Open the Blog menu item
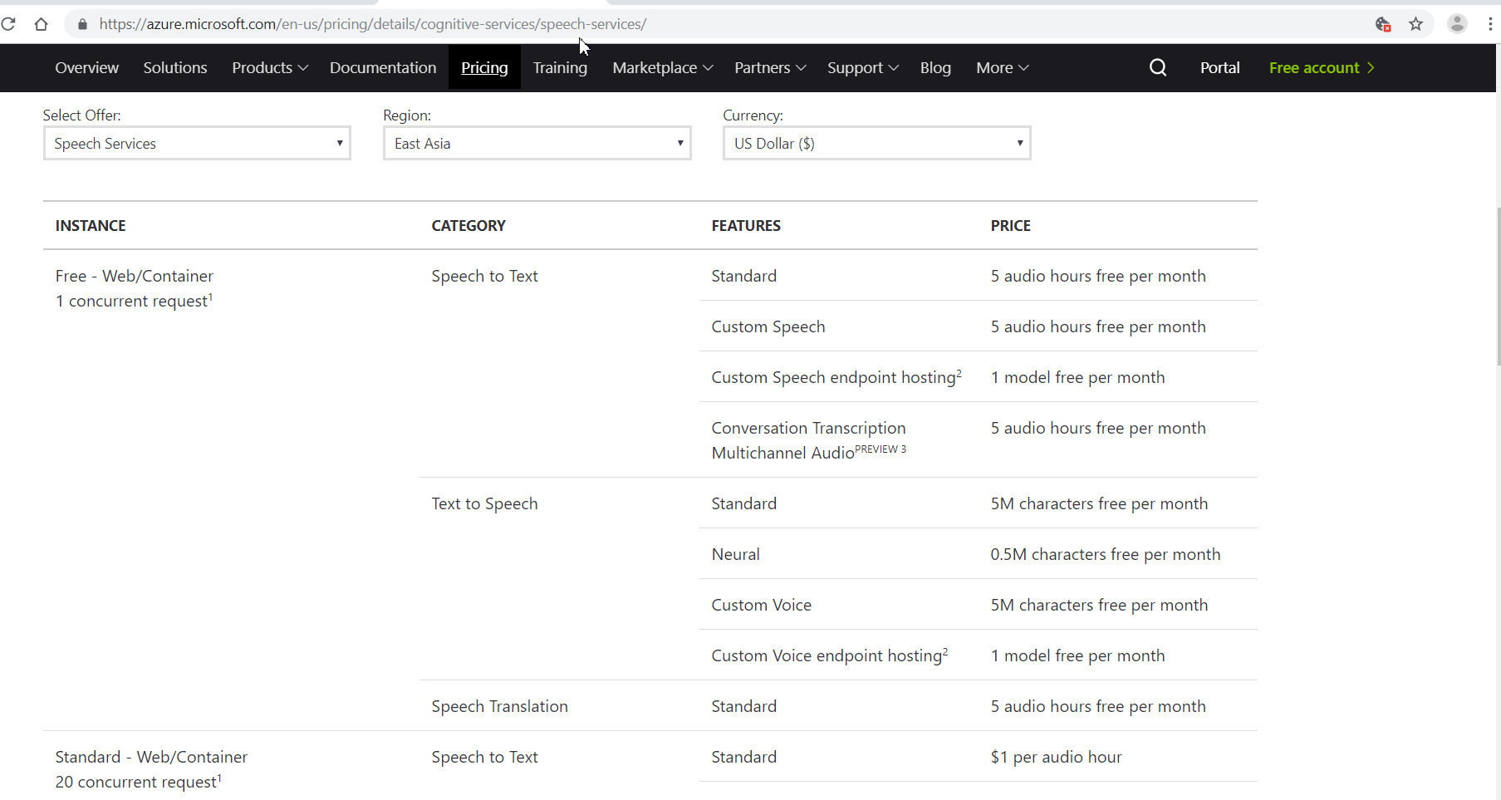Image resolution: width=1501 pixels, height=800 pixels. click(935, 67)
